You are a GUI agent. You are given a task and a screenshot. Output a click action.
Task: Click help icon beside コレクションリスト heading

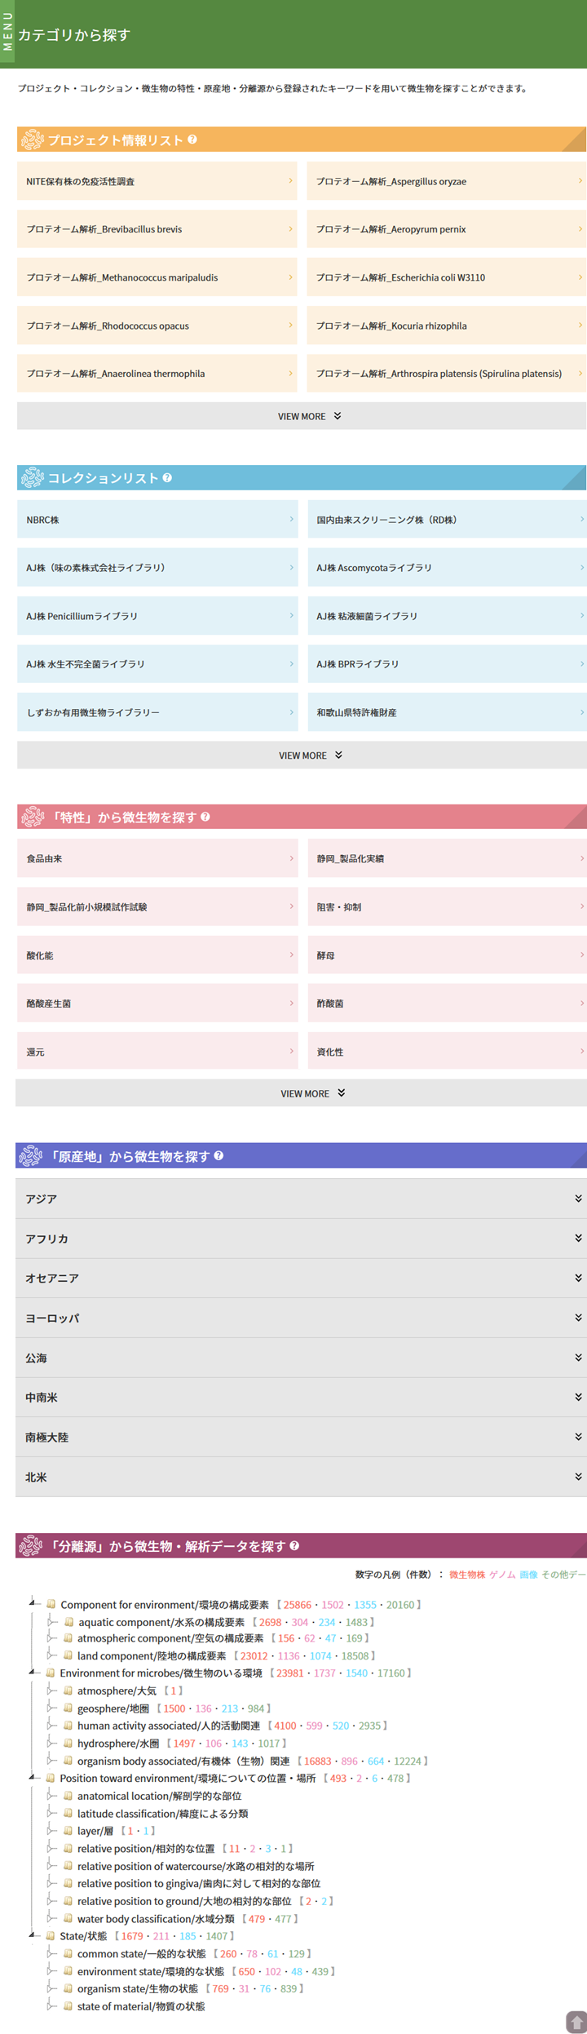coord(167,478)
